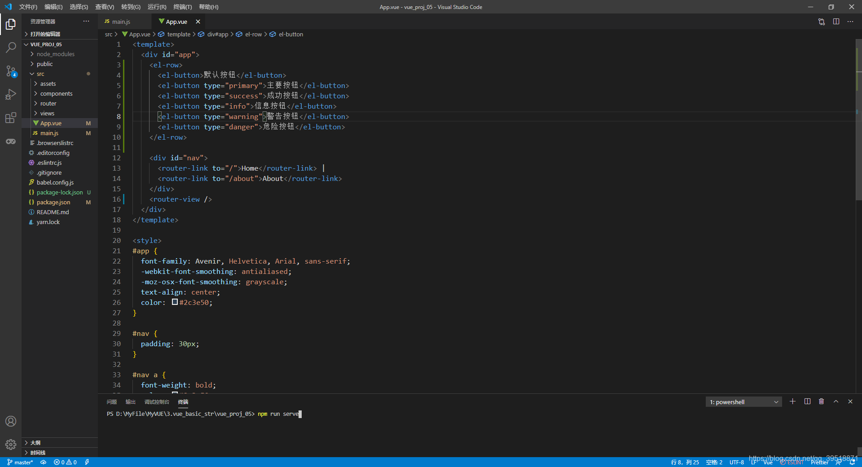Open the Search view icon
This screenshot has height=467, width=862.
point(11,48)
